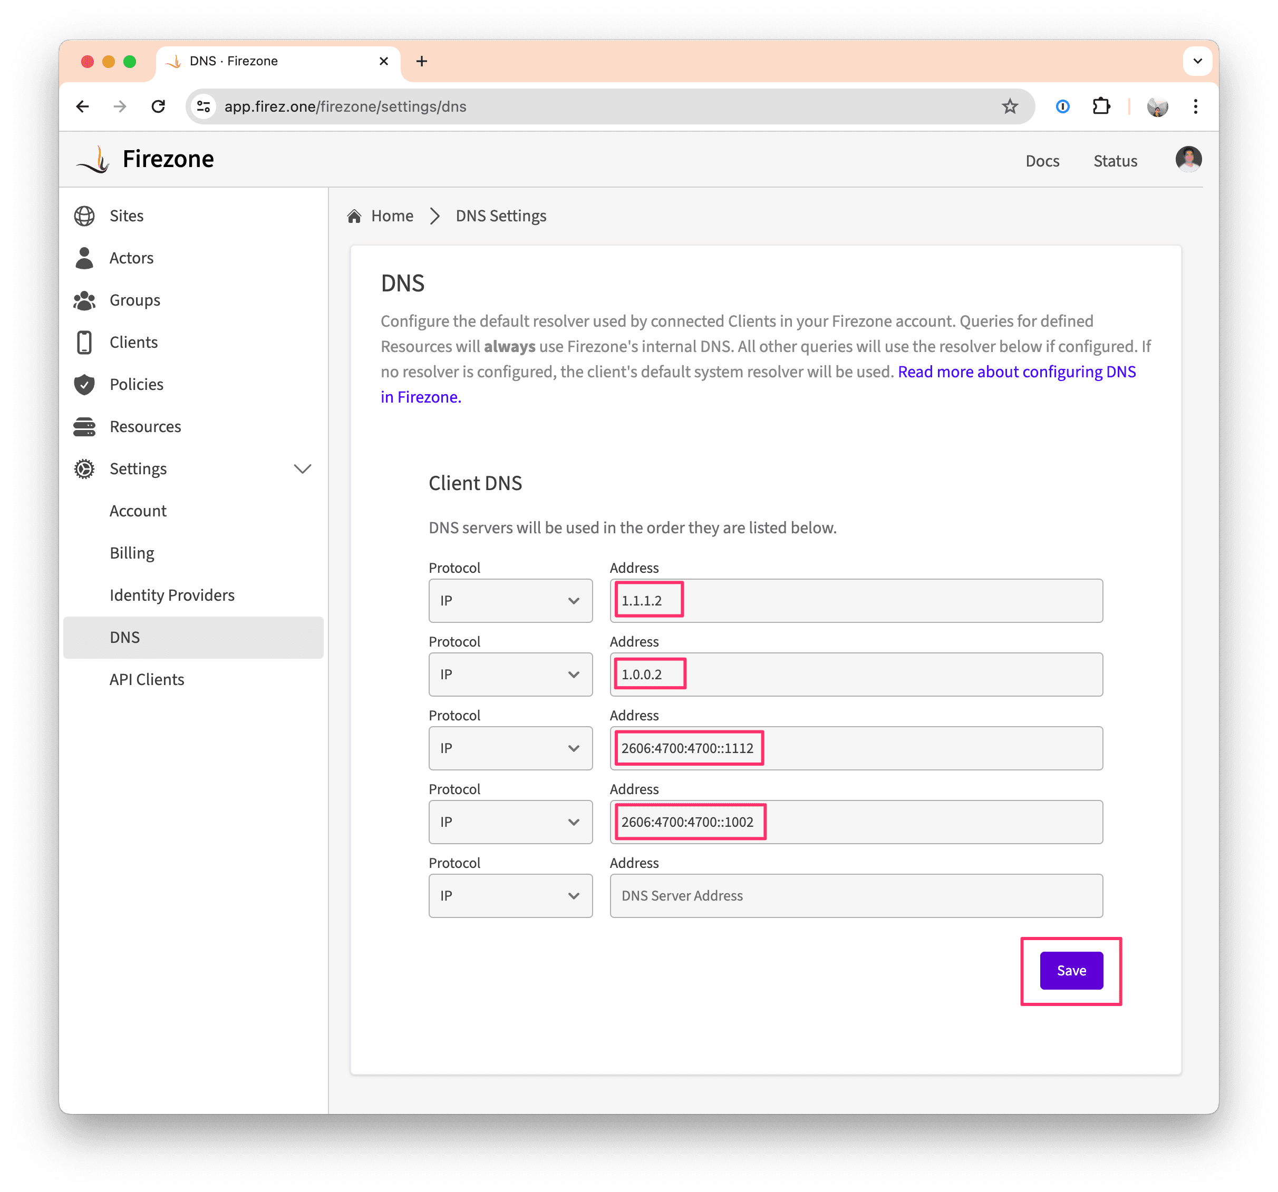
Task: Click the Clients phone icon
Action: click(x=84, y=343)
